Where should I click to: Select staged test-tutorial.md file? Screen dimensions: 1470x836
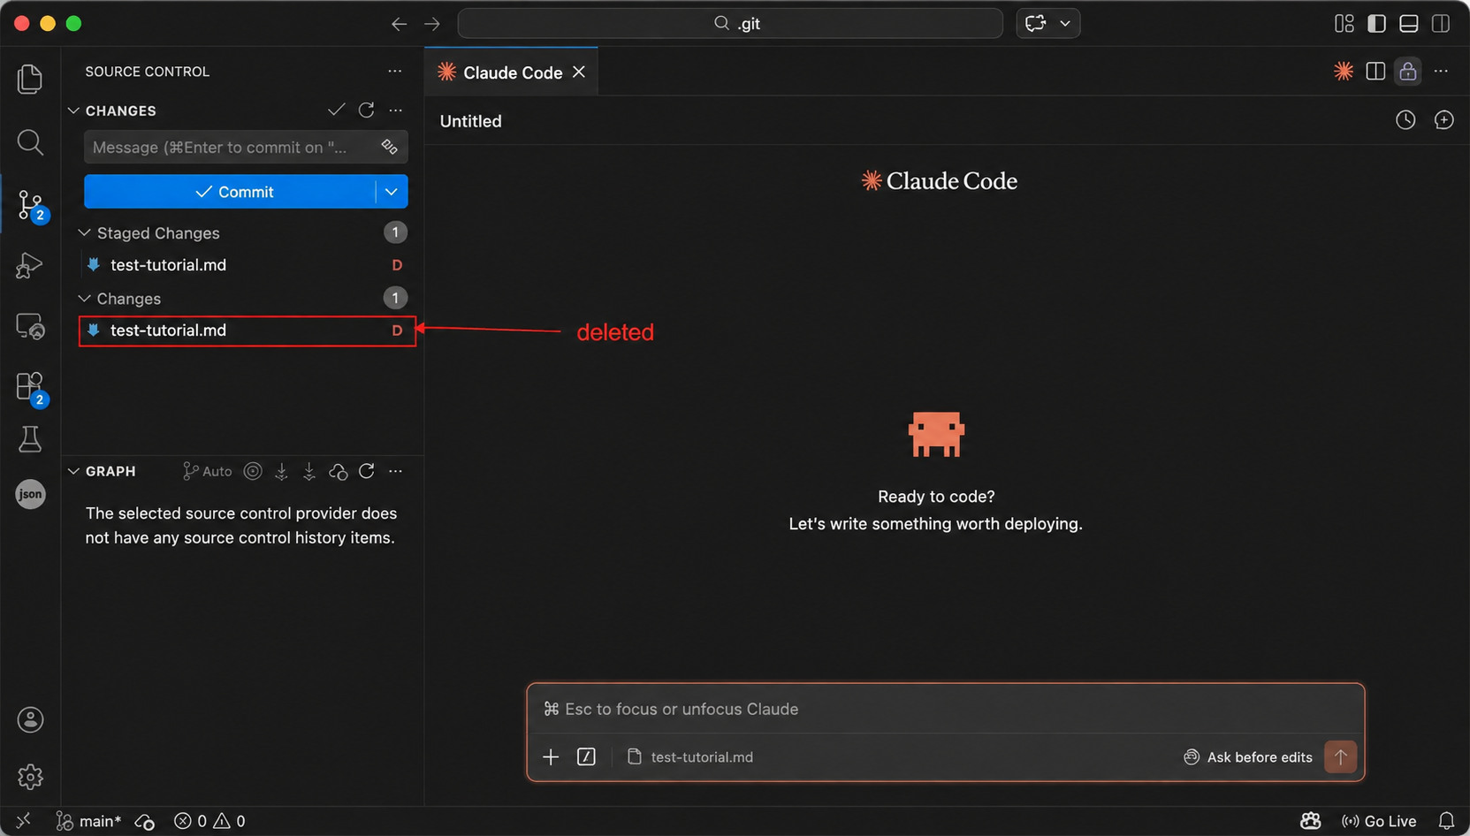click(244, 265)
